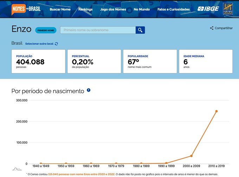Open Jogo dos Nomes section
The image size is (239, 177).
[113, 9]
